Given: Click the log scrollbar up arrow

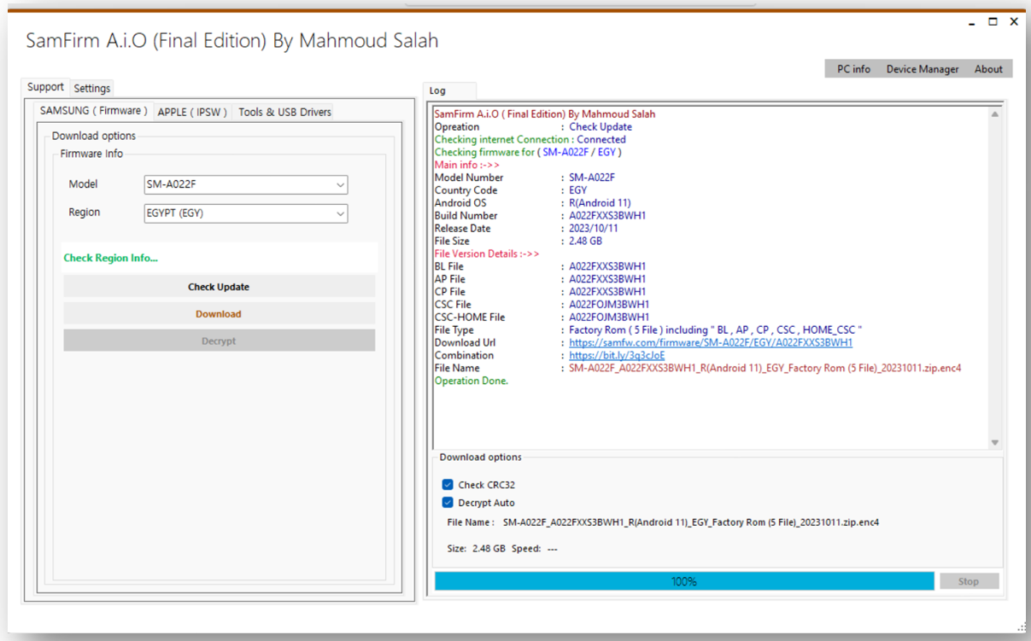Looking at the screenshot, I should [x=994, y=114].
